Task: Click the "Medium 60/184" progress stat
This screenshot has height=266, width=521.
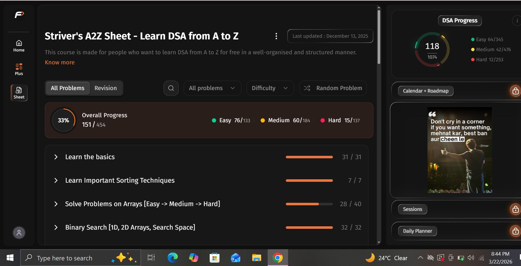Action: pos(285,120)
